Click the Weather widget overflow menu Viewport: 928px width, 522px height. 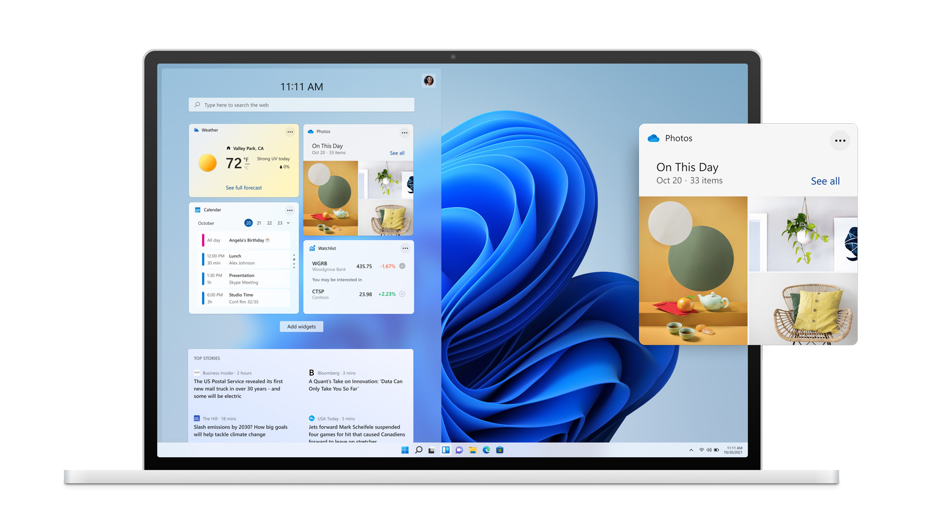click(x=290, y=130)
